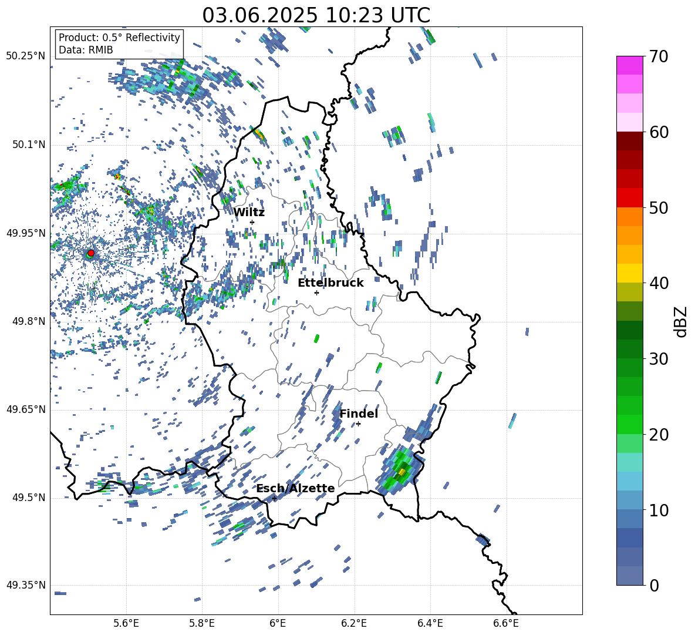Click the 6.2°E longitude label
This screenshot has width=695, height=635.
(354, 623)
